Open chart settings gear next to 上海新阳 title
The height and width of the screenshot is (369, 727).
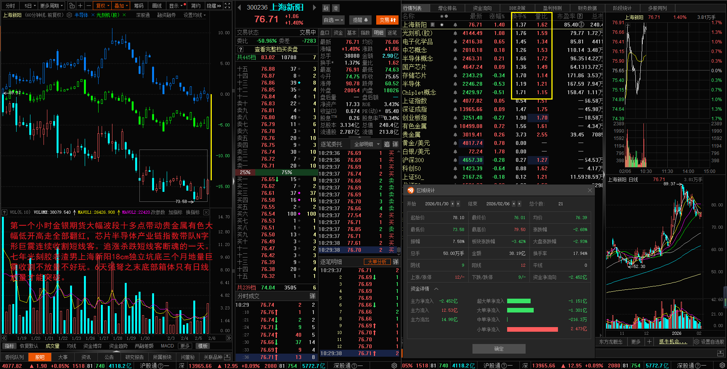(69, 15)
